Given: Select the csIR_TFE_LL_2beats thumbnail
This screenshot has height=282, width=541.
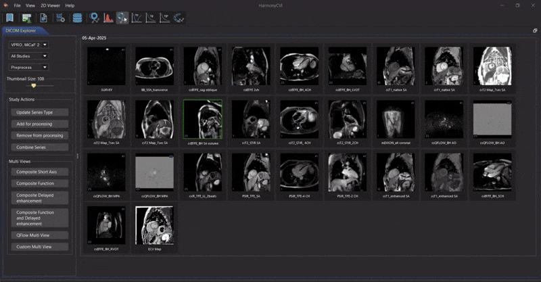Looking at the screenshot, I should [x=203, y=172].
